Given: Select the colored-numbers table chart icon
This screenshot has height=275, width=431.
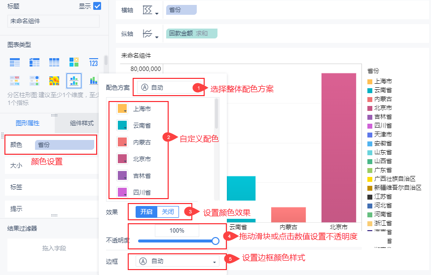Looking at the screenshot, I should 15,81.
